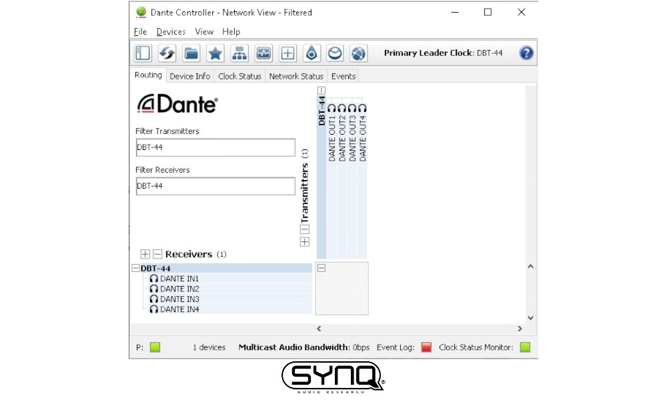Open the blue Help question mark icon
The height and width of the screenshot is (400, 667).
[526, 53]
